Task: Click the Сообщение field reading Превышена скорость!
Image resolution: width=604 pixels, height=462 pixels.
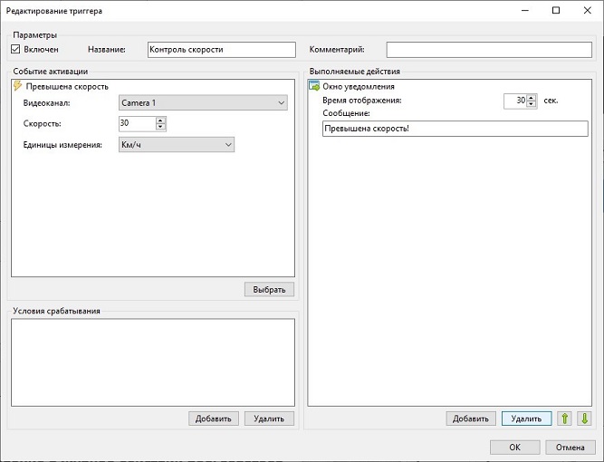Action: point(455,129)
